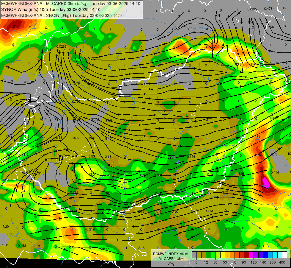Screen dimensions: 291x268
Task: Click the station value 0.0263
Action: (x=62, y=46)
